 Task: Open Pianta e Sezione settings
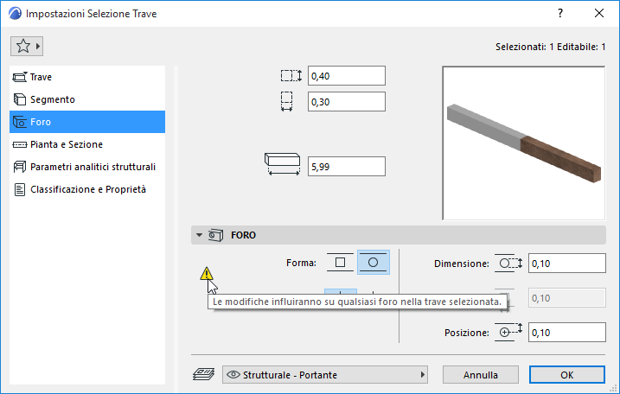point(66,144)
